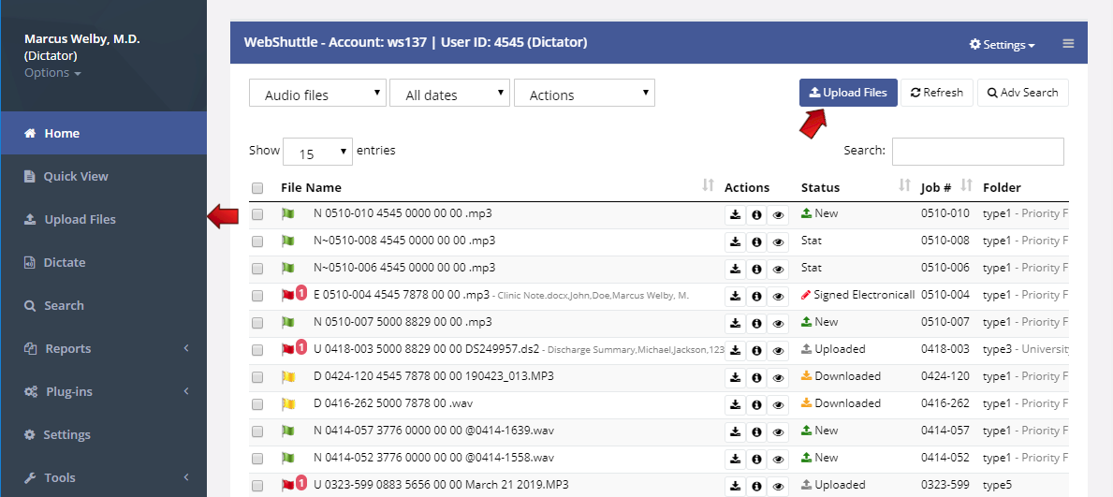This screenshot has height=497, width=1113.
Task: Open Settings dropdown in blue header
Action: click(x=1003, y=45)
